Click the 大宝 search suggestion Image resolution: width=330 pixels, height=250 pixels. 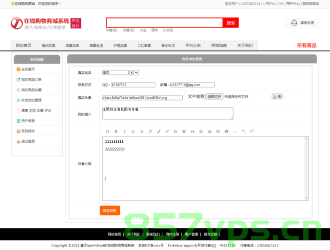pos(143,30)
